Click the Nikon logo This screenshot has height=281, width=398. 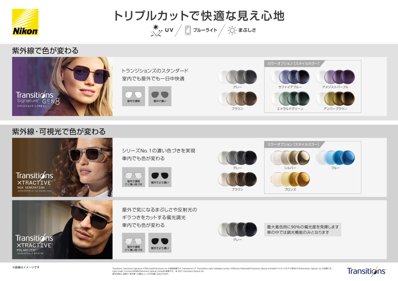point(25,22)
